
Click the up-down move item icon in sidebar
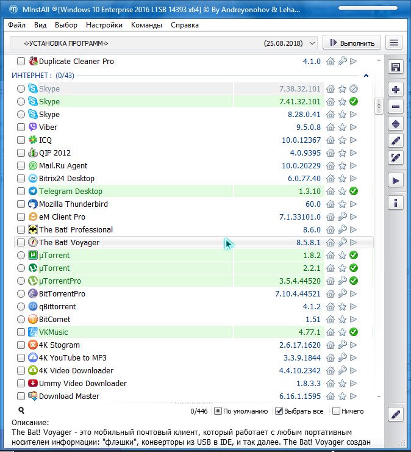pos(395,124)
